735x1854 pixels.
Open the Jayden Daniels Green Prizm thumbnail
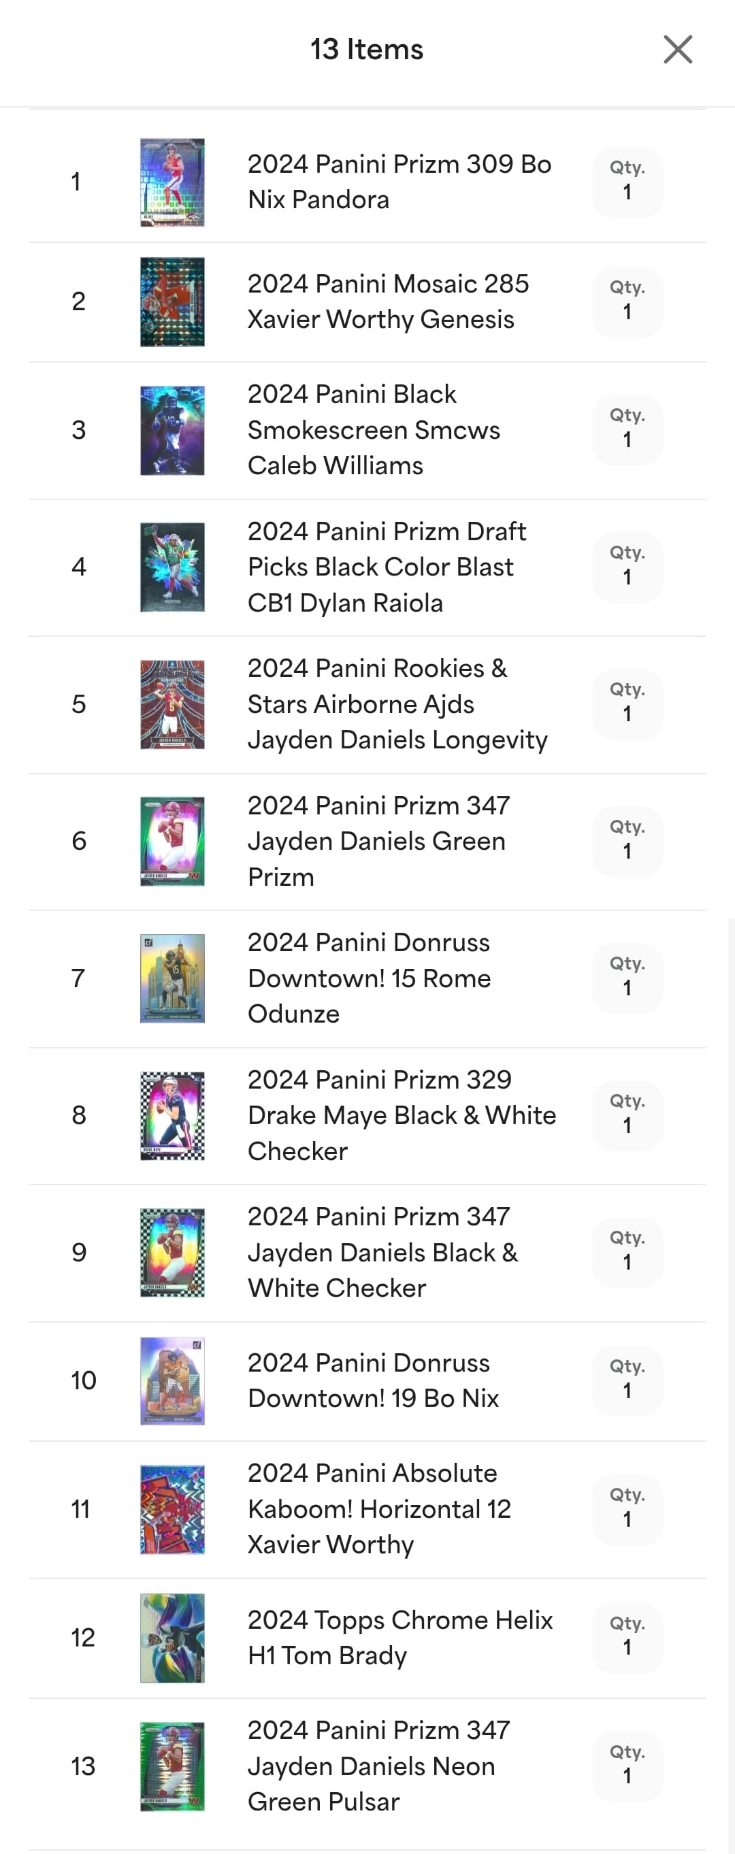click(172, 842)
